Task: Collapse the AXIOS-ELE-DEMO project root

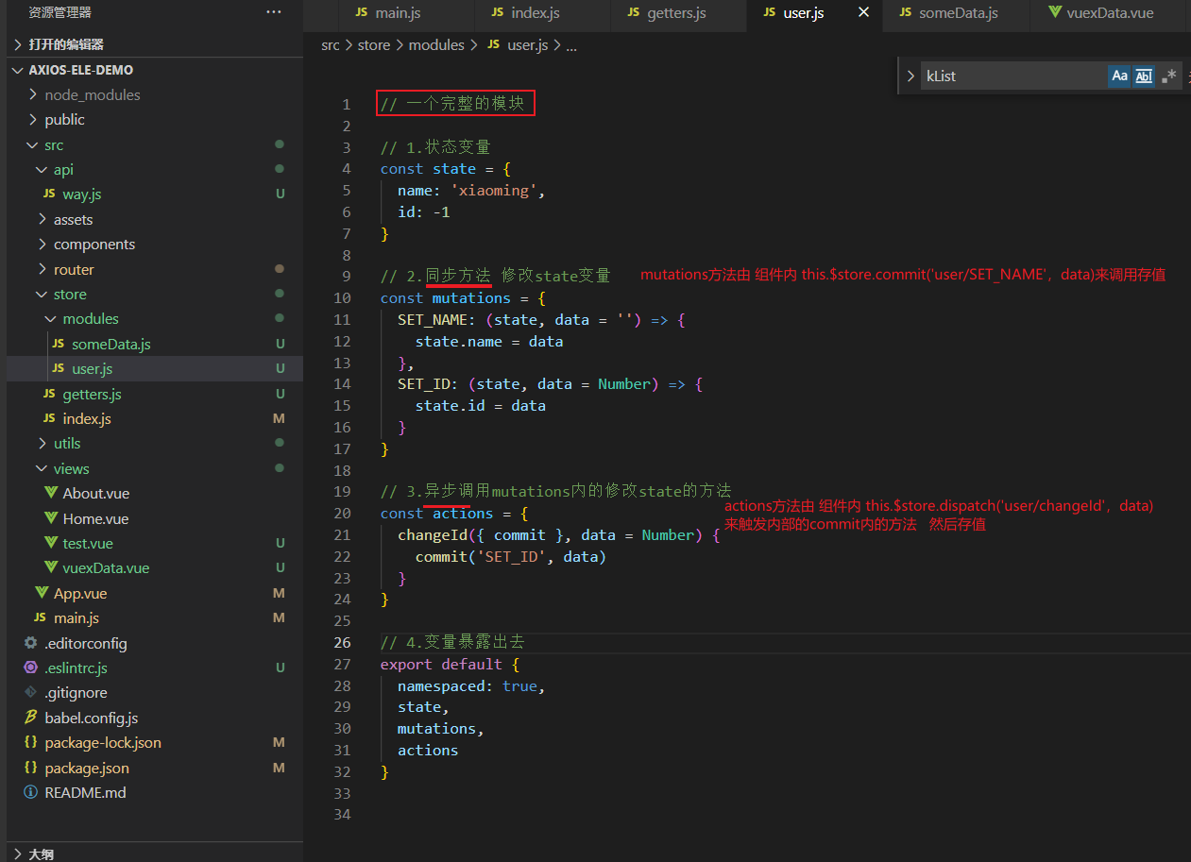Action: click(155, 70)
